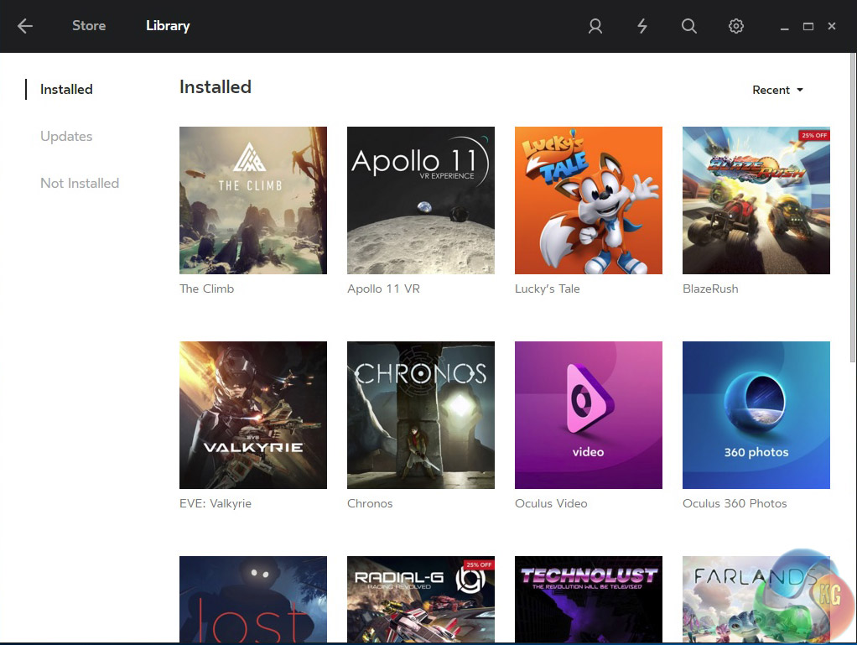
Task: Expand the Recent sort dropdown
Action: [777, 91]
